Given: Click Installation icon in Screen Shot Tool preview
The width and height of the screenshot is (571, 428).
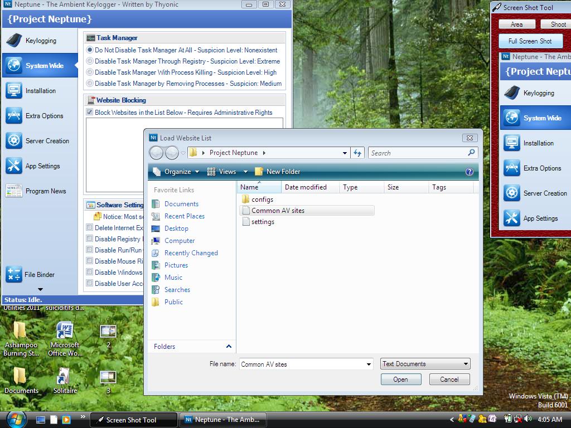Looking at the screenshot, I should tap(512, 143).
